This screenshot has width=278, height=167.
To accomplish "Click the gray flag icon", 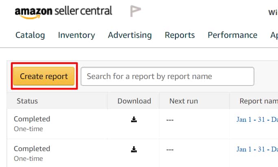I will click(x=136, y=11).
